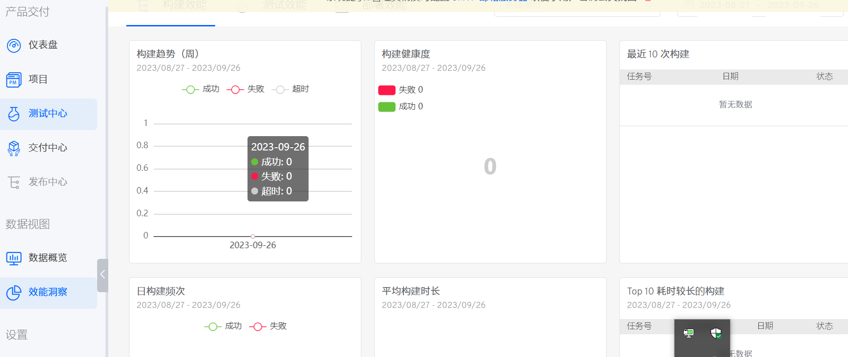
Task: Click the green 成功 0 swatch in 构建健康度
Action: tap(387, 106)
